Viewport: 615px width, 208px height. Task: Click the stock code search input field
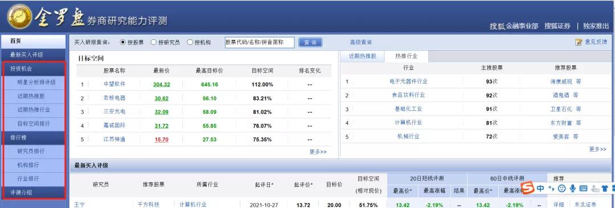[x=259, y=42]
